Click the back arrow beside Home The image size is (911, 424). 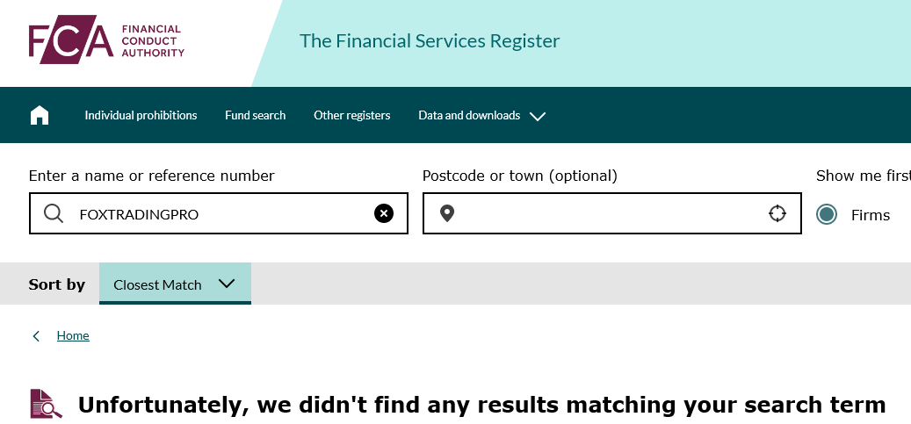tap(37, 335)
